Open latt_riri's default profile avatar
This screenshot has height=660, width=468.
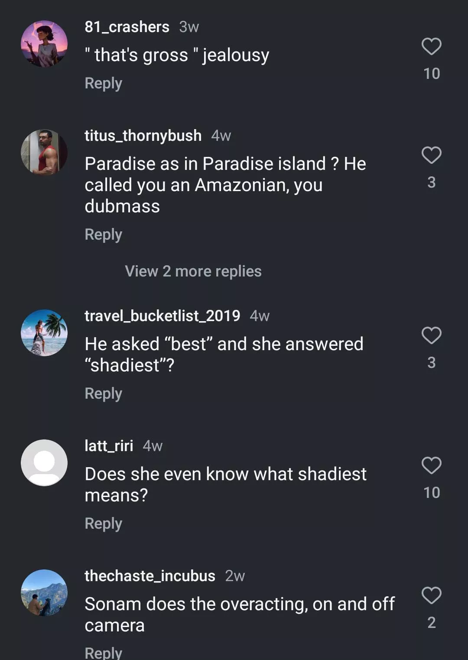point(44,463)
